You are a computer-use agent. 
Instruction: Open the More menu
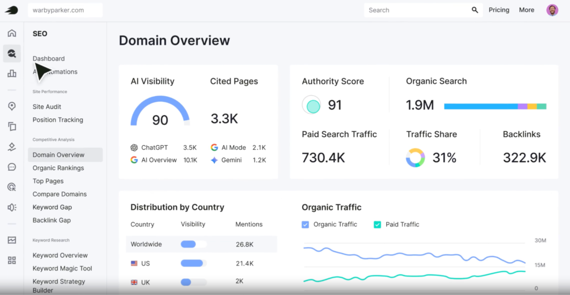[527, 10]
